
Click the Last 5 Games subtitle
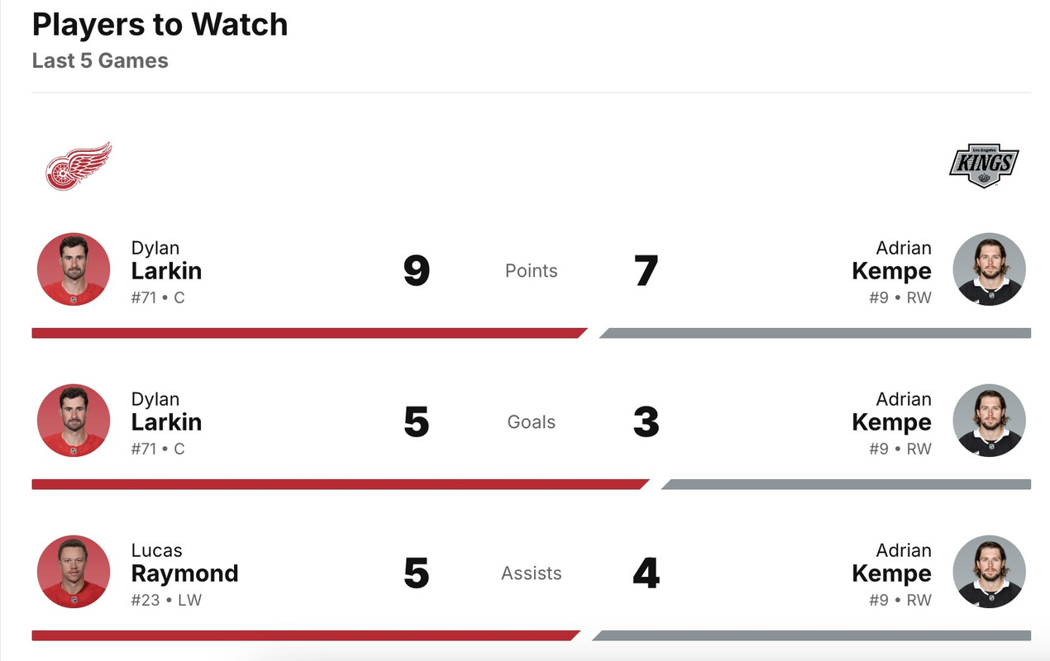point(100,61)
